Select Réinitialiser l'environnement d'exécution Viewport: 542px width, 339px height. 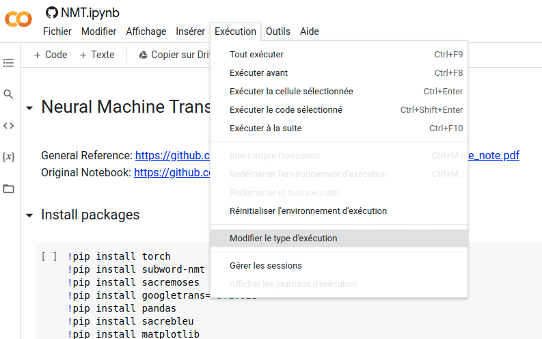click(x=339, y=211)
